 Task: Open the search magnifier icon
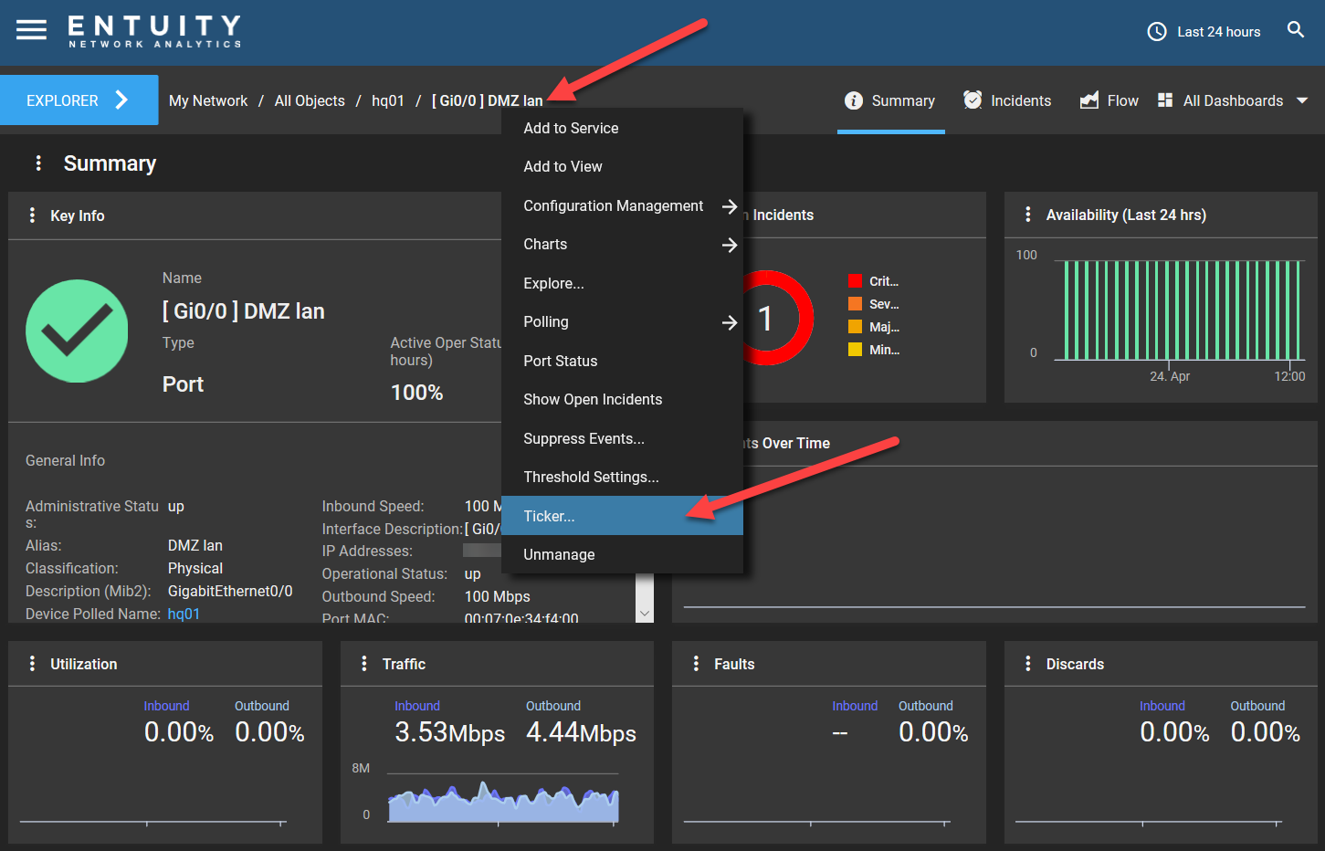point(1296,28)
